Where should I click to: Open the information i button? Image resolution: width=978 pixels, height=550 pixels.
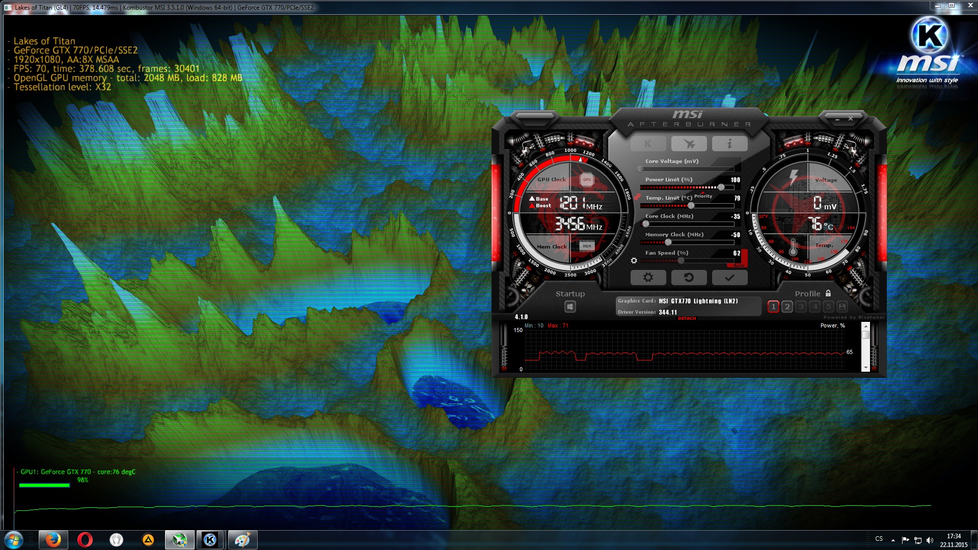point(729,144)
